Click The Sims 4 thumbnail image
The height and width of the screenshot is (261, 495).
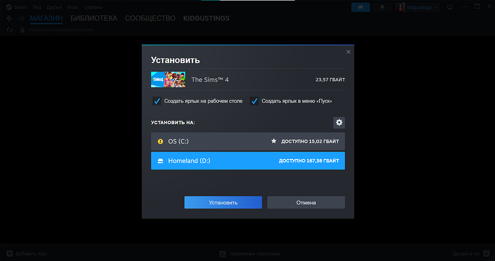[169, 79]
